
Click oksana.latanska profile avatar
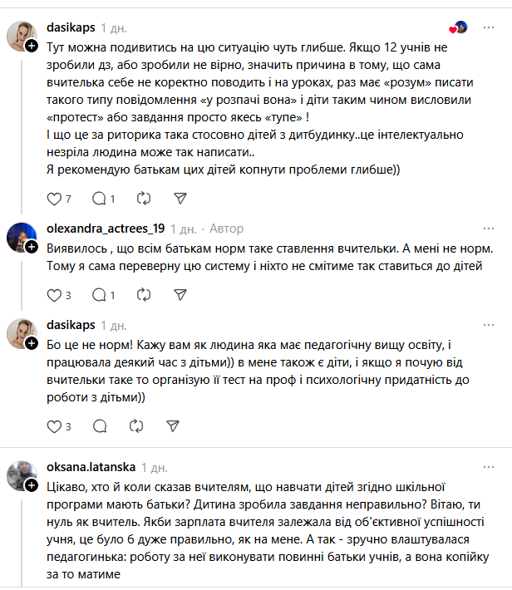(21, 475)
